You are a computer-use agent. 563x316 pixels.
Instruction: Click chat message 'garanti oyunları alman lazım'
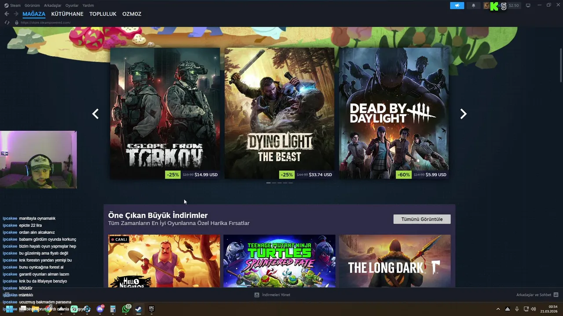click(x=44, y=274)
